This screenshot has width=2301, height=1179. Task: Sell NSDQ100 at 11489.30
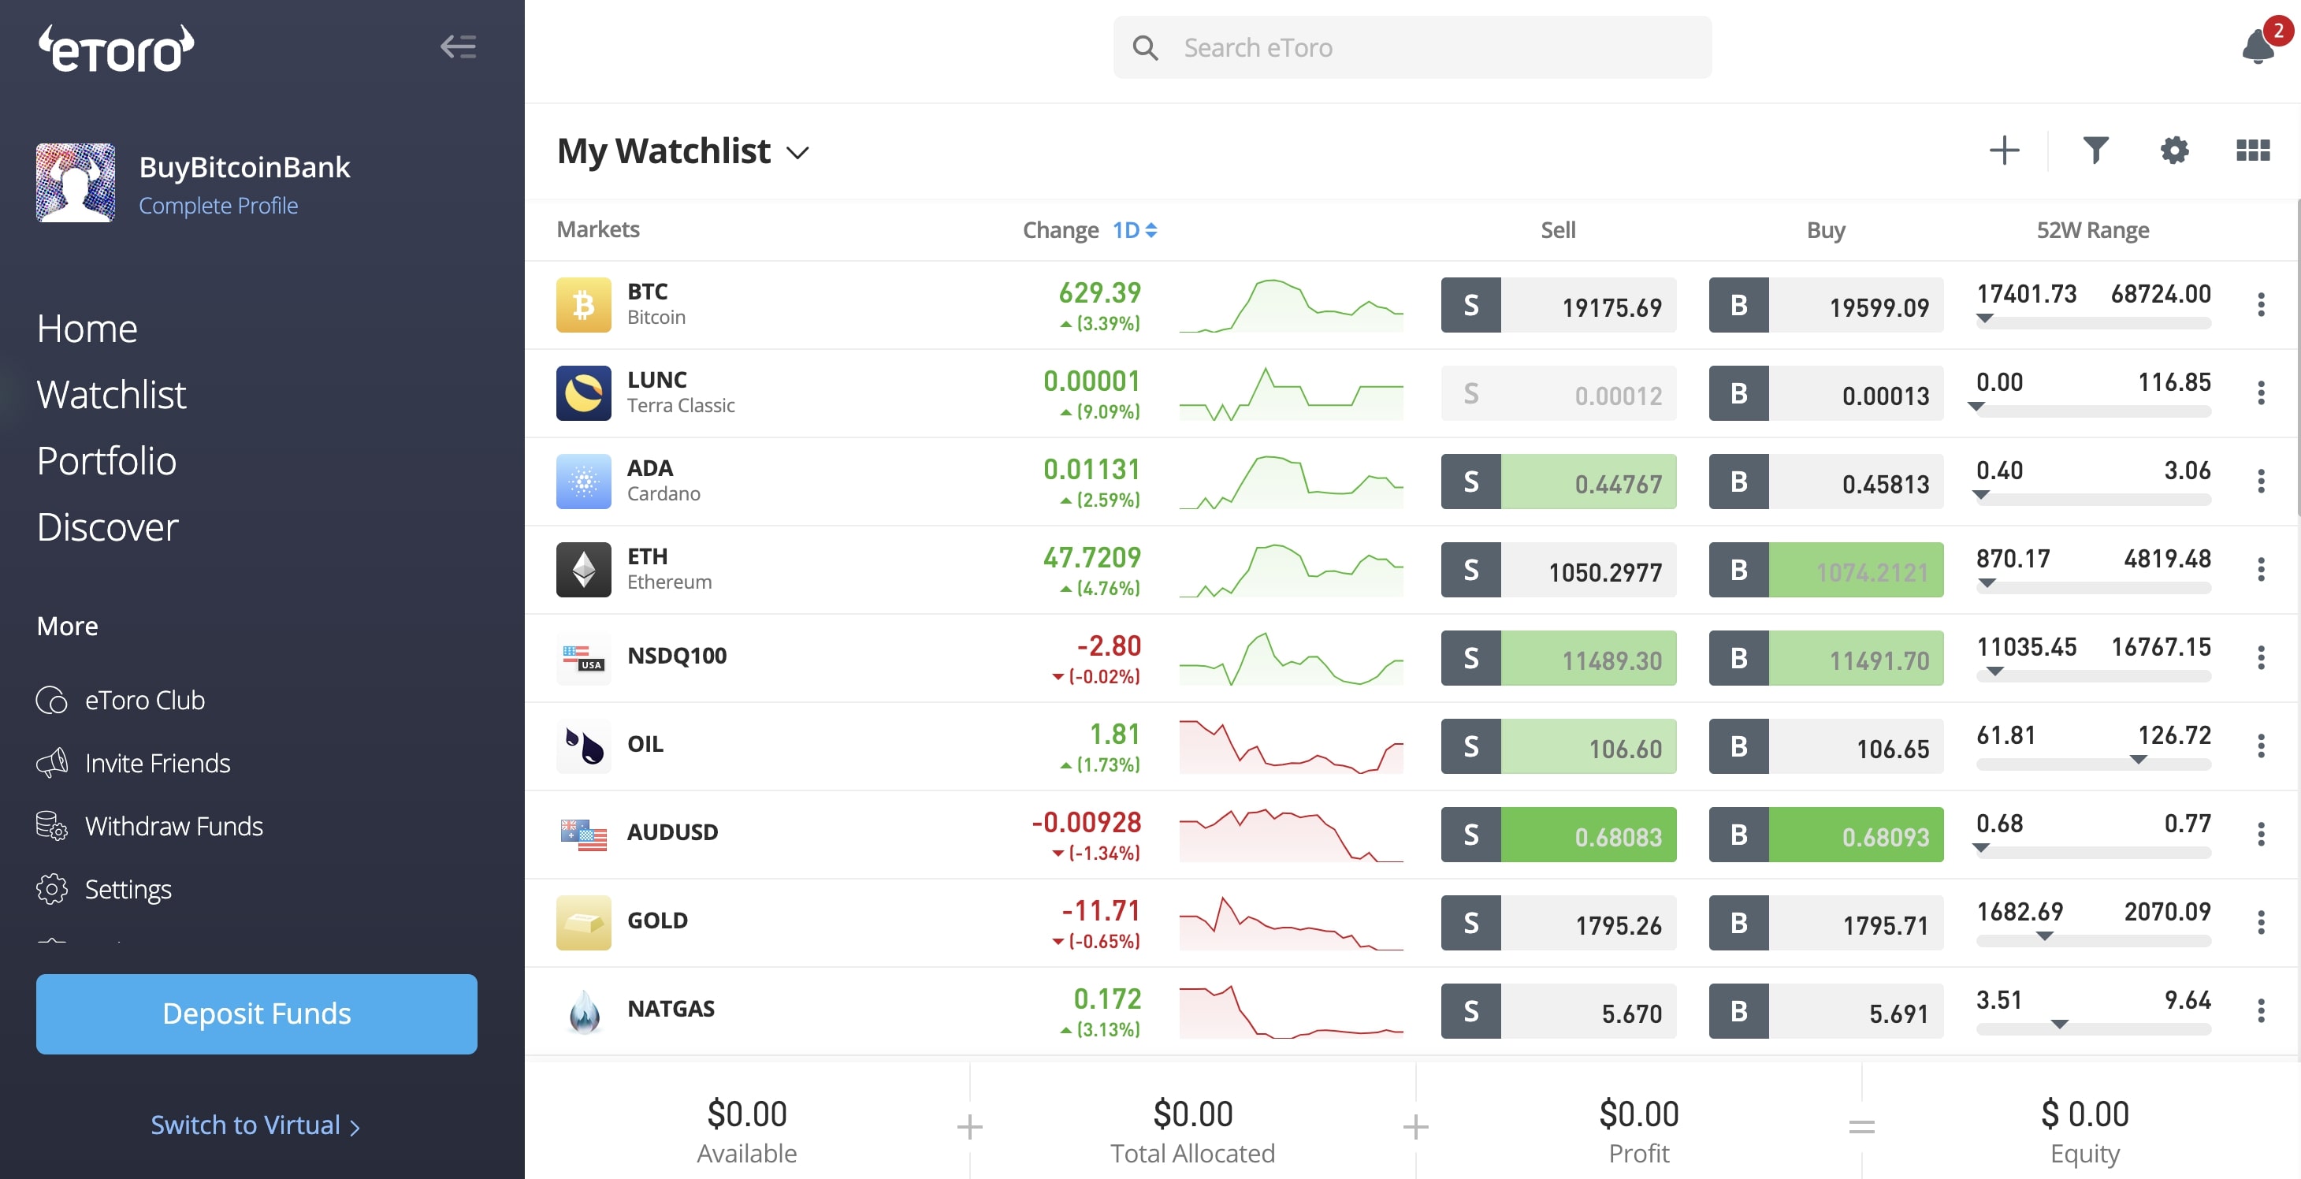coord(1558,658)
